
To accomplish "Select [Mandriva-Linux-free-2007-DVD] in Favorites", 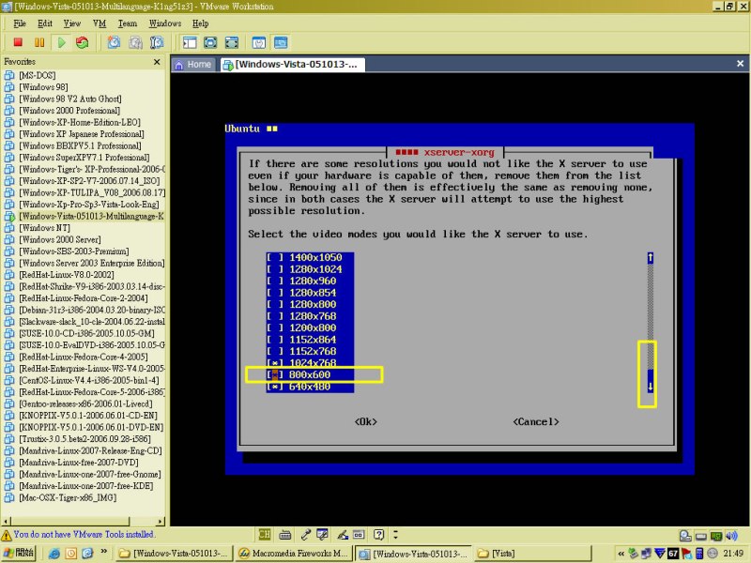I will pyautogui.click(x=79, y=463).
